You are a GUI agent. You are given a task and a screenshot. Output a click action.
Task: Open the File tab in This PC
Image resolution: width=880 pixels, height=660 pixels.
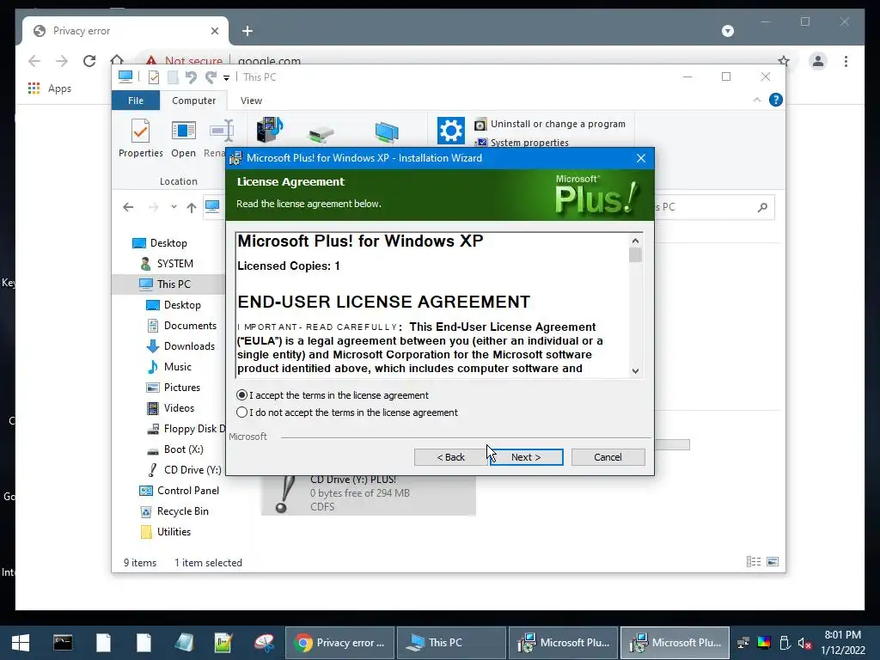pyautogui.click(x=136, y=101)
